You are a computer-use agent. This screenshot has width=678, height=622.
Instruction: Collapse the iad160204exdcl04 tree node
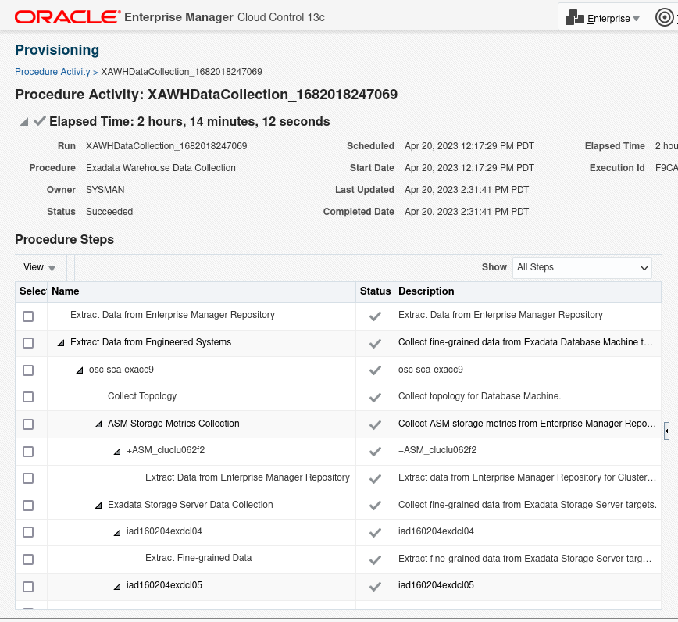117,532
